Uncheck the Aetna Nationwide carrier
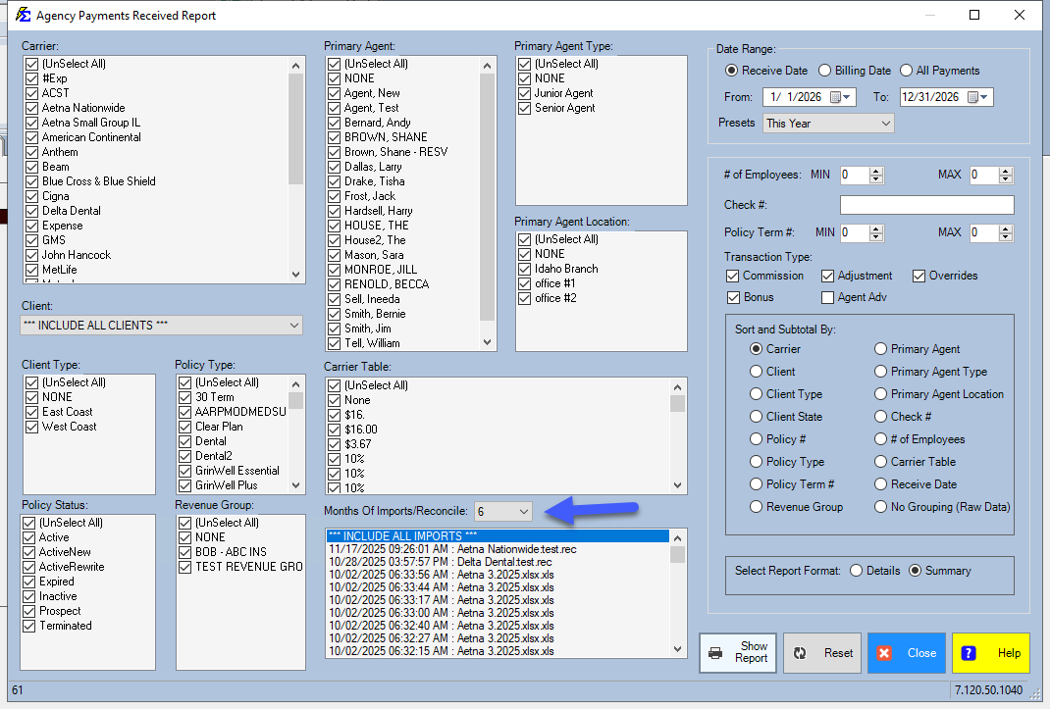Viewport: 1050px width, 709px height. pyautogui.click(x=32, y=108)
